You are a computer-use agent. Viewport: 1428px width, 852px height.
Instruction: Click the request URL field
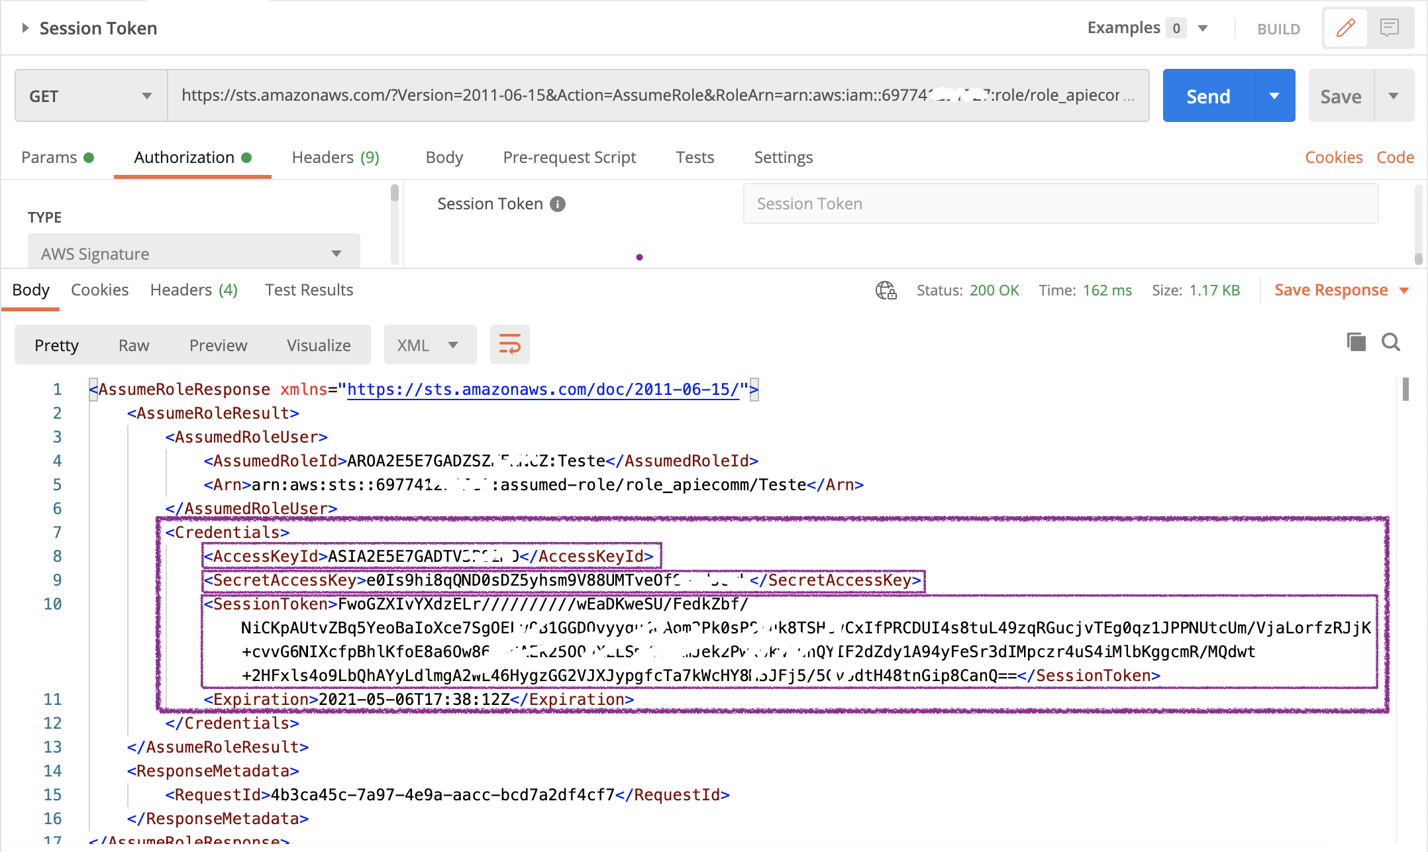click(658, 95)
